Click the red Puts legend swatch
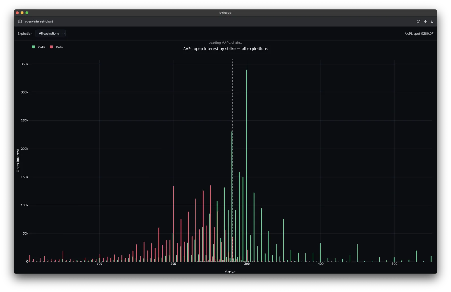The image size is (451, 292). (51, 47)
